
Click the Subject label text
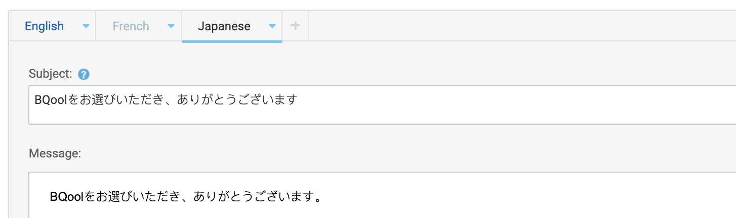pyautogui.click(x=51, y=74)
